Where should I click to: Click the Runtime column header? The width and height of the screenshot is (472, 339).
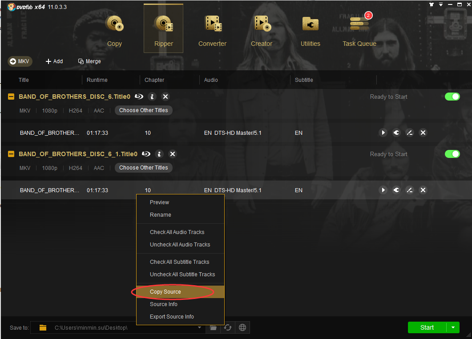(97, 80)
